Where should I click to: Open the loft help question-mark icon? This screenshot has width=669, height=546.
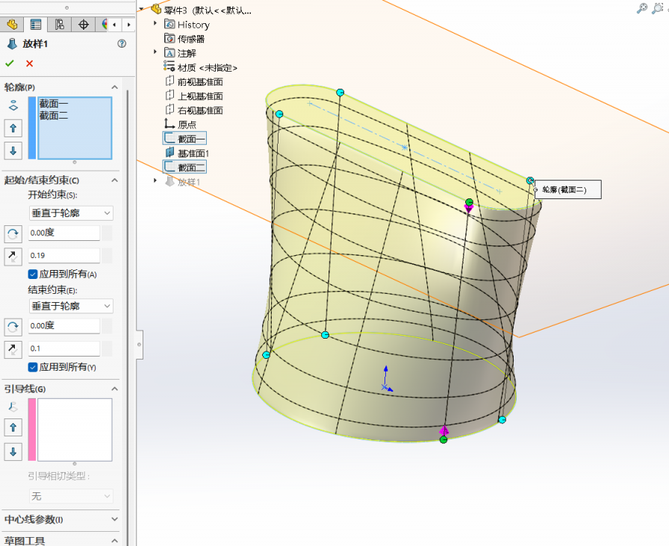122,44
